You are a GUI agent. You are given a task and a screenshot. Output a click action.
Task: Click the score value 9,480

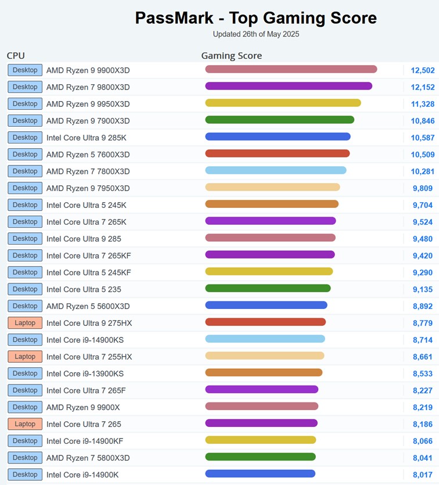423,239
